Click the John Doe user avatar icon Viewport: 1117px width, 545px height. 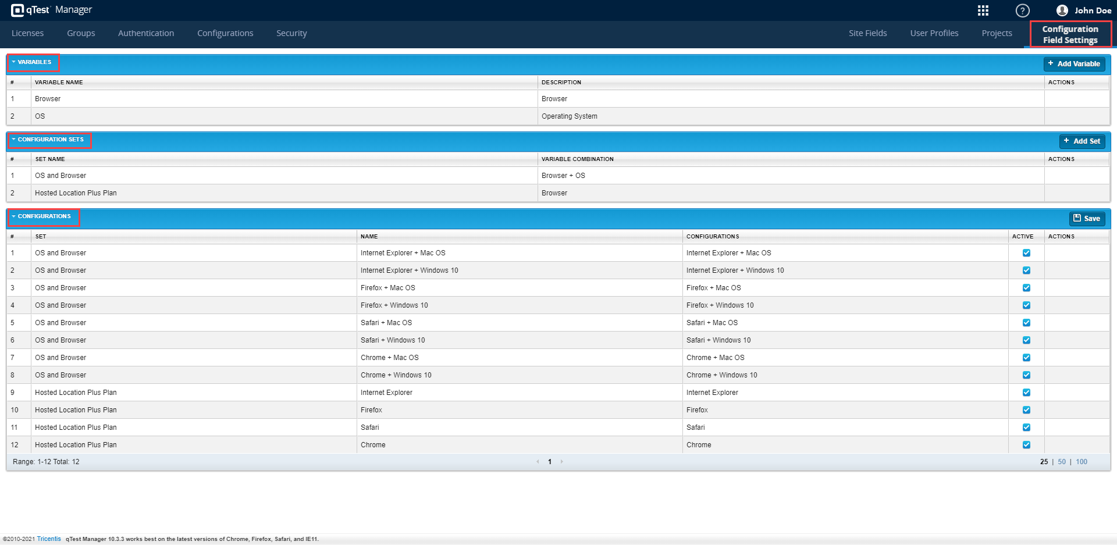[x=1062, y=10]
